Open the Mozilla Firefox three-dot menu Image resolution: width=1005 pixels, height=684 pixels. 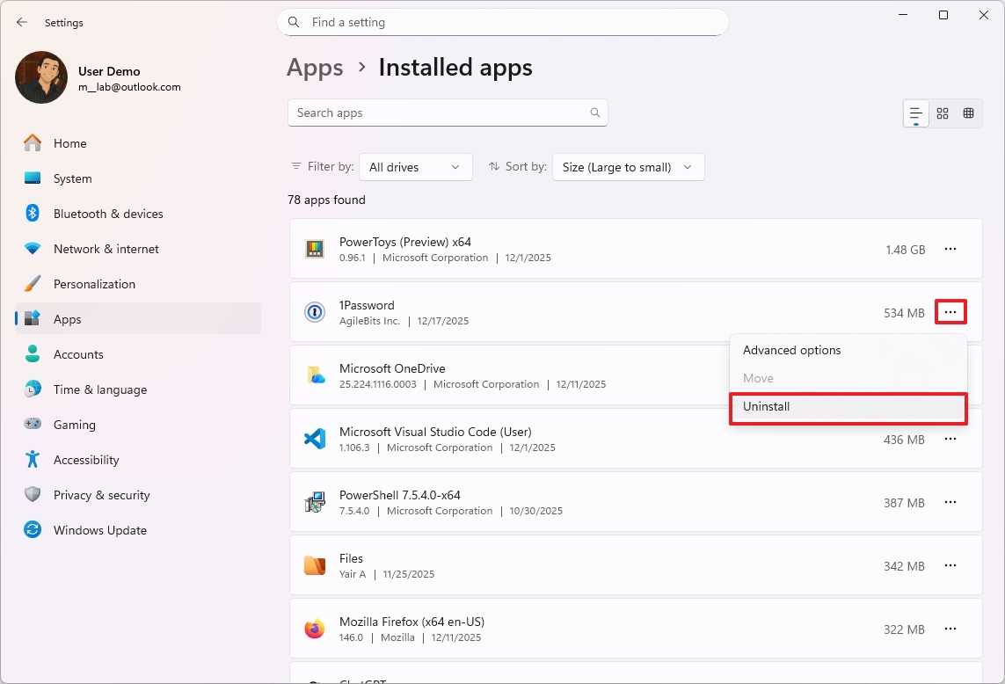pos(950,629)
